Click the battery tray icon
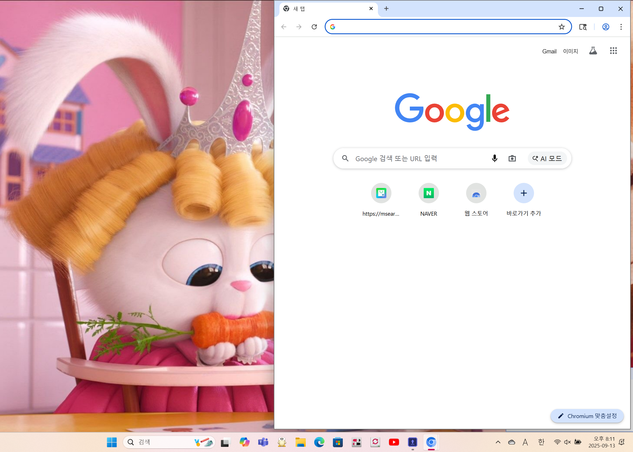The height and width of the screenshot is (452, 633). coord(578,442)
